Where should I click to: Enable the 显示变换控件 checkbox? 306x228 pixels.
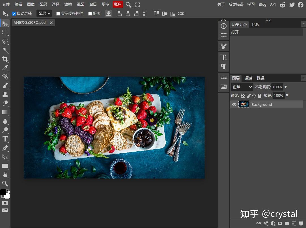click(58, 14)
